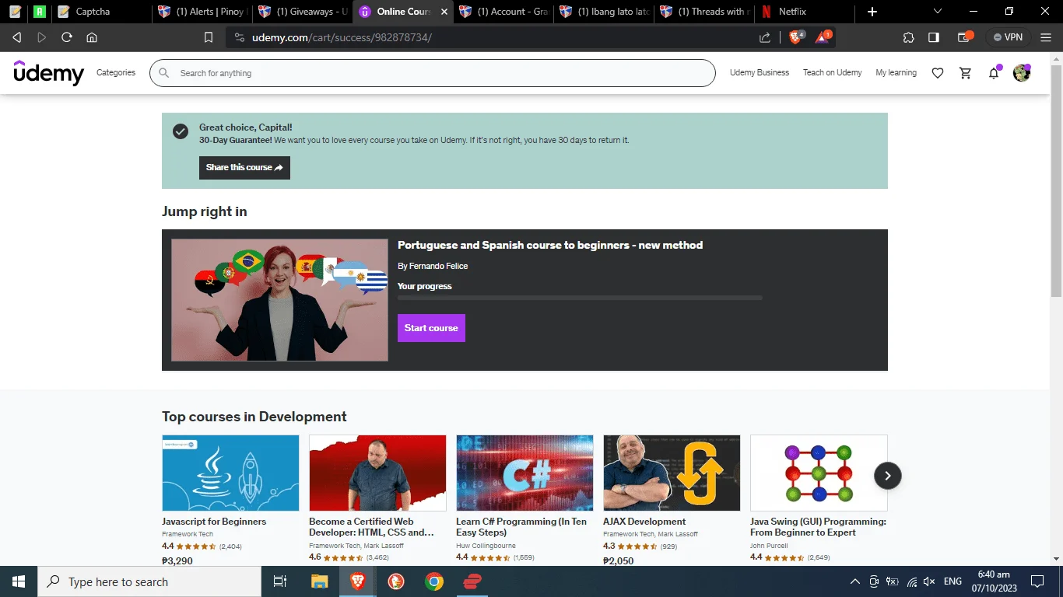The image size is (1063, 597).
Task: Open Brave Shields icon
Action: tap(796, 37)
